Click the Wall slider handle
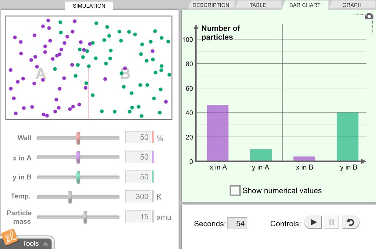 78,138
